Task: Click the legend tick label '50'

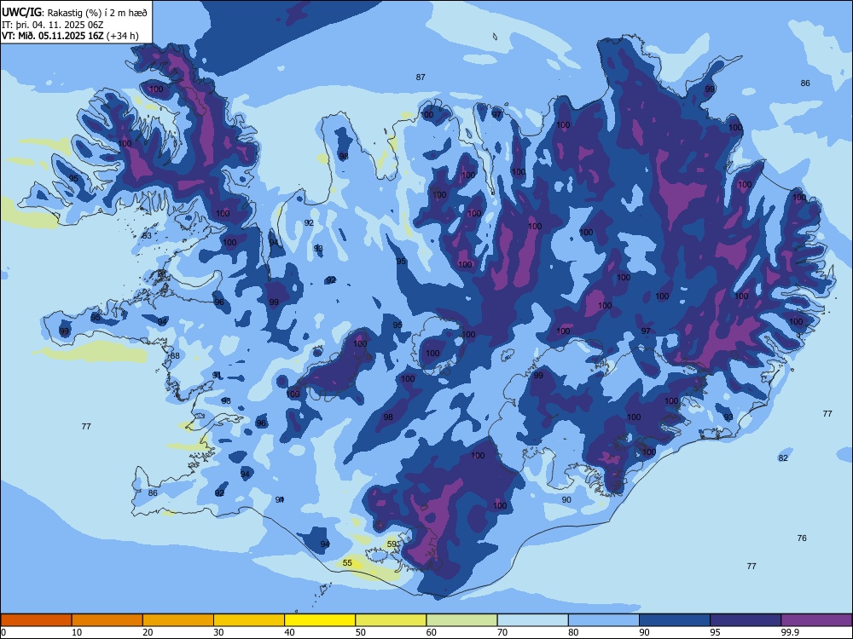Action: [x=361, y=632]
